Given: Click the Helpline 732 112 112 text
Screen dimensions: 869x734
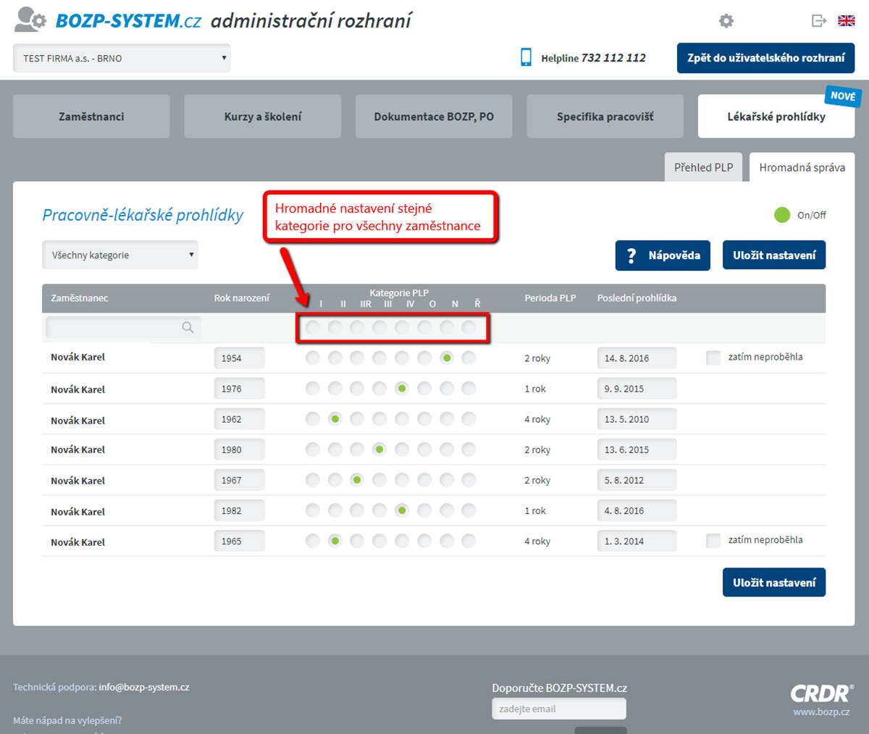Looking at the screenshot, I should (593, 58).
